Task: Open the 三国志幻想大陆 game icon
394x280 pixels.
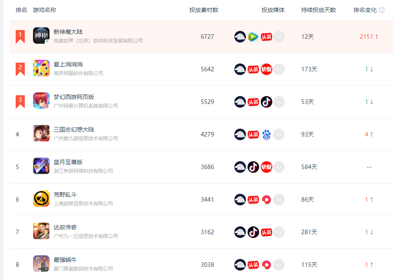Action: tap(41, 133)
